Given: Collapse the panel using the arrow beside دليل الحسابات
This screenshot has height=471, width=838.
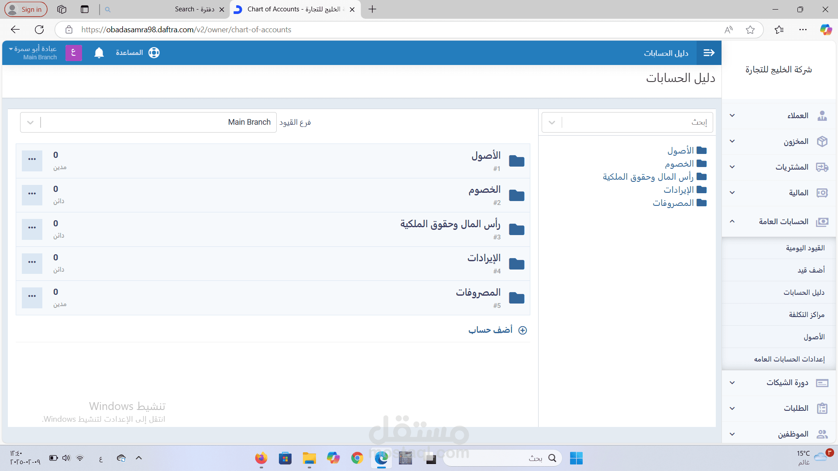Looking at the screenshot, I should tap(709, 52).
